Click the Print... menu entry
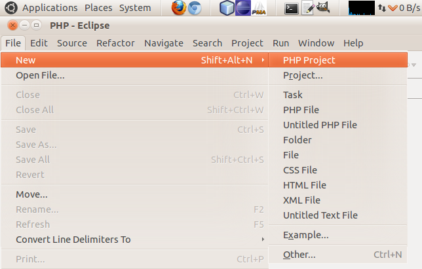Image resolution: width=422 pixels, height=269 pixels. 134,259
